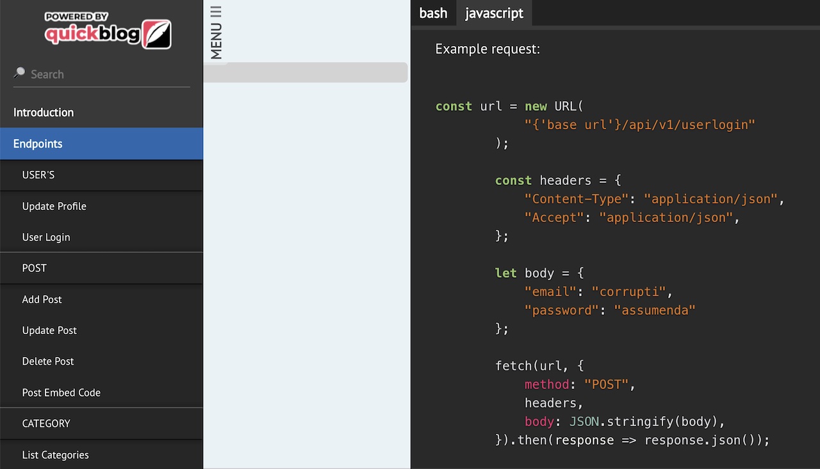820x469 pixels.
Task: Click the gray content placeholder bar
Action: [x=306, y=72]
